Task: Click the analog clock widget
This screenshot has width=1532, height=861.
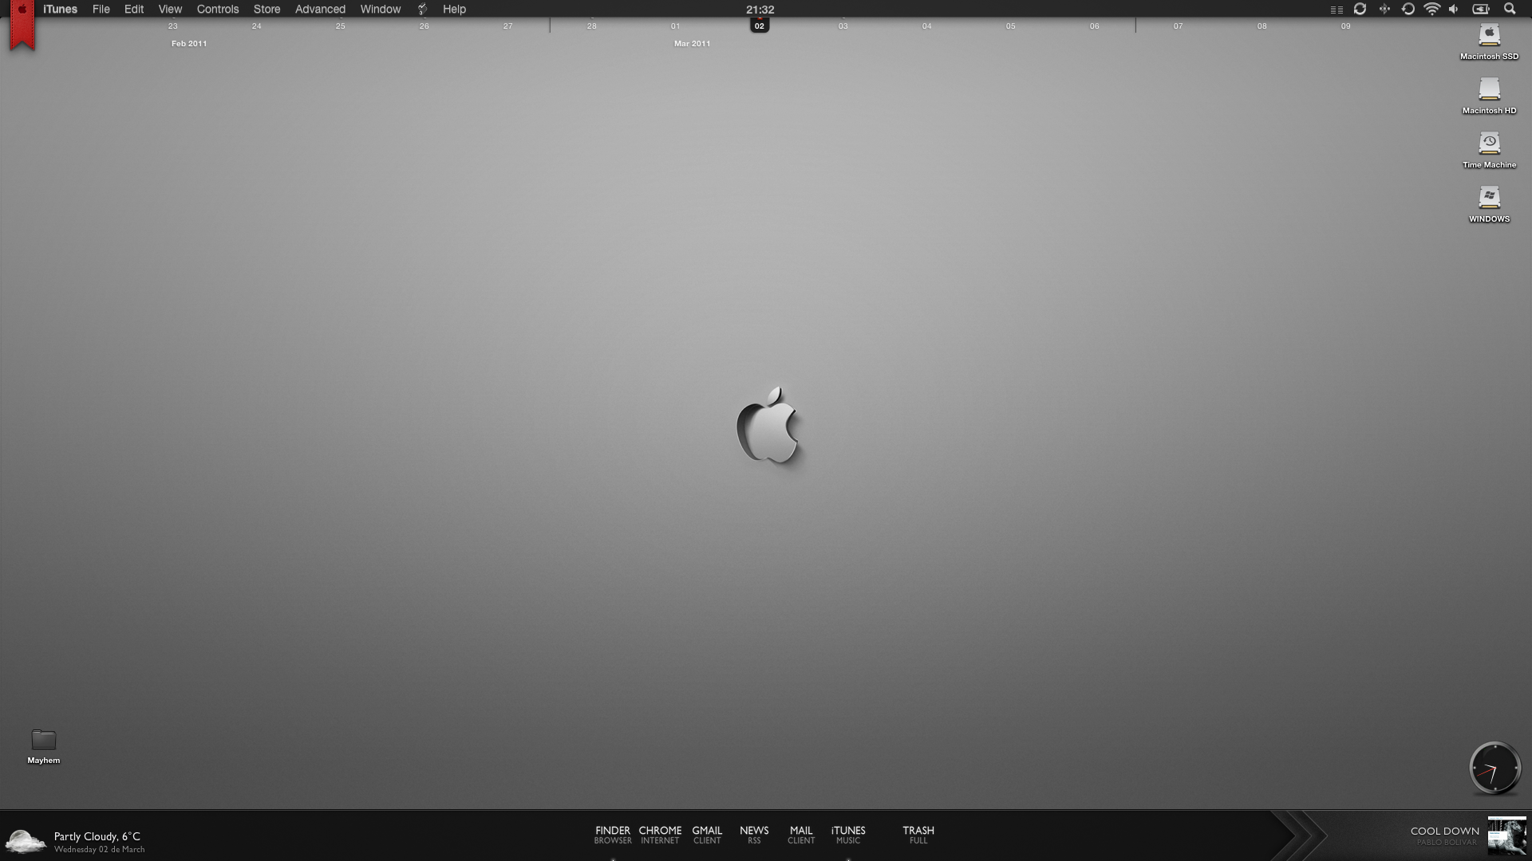Action: tap(1494, 769)
